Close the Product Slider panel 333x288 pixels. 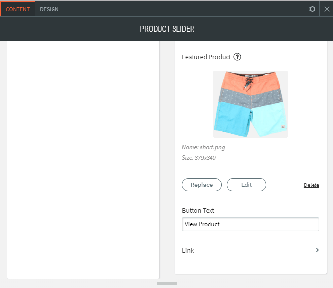(x=327, y=9)
